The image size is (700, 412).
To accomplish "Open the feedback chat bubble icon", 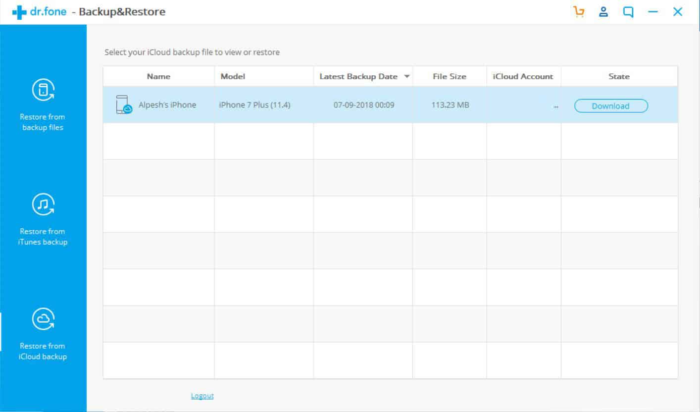I will (628, 12).
